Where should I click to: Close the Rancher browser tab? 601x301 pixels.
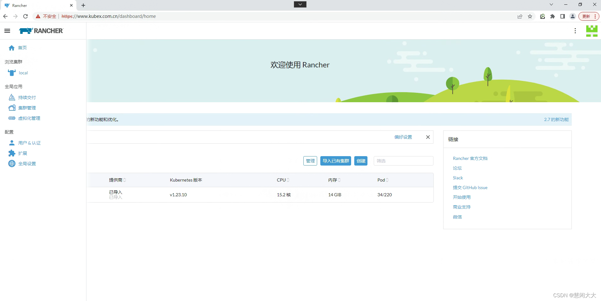coord(71,5)
